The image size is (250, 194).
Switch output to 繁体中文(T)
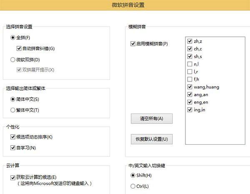[x=13, y=110]
